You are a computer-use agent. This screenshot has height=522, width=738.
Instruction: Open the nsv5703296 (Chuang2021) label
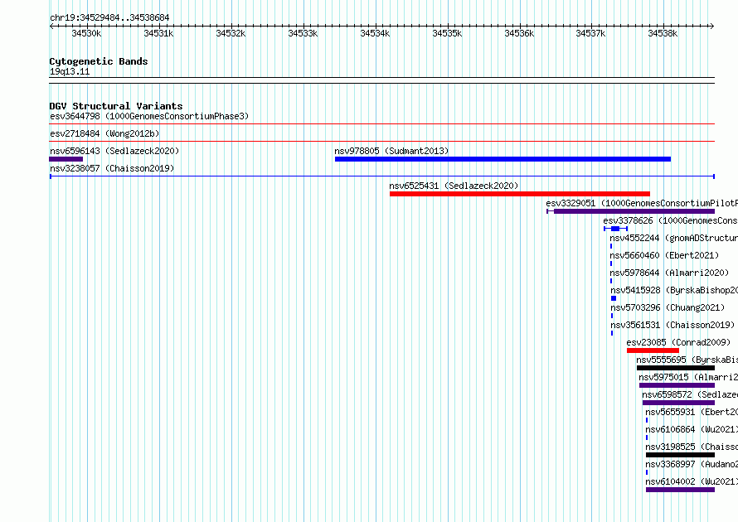coord(668,307)
